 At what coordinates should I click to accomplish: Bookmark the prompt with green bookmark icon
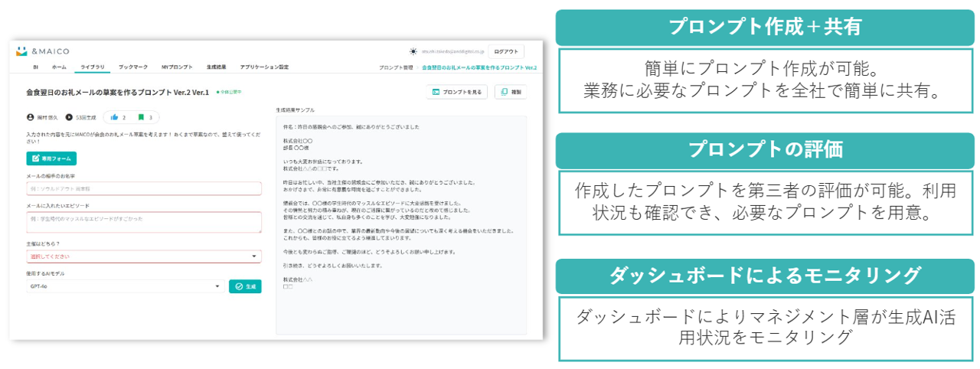click(141, 118)
